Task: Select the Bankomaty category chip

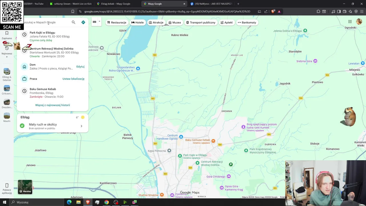Action: coord(247,22)
